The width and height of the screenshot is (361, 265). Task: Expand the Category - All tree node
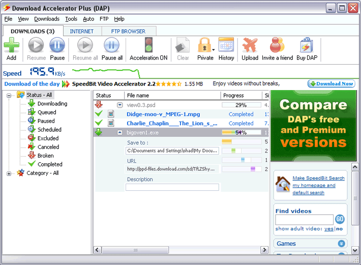(9, 173)
